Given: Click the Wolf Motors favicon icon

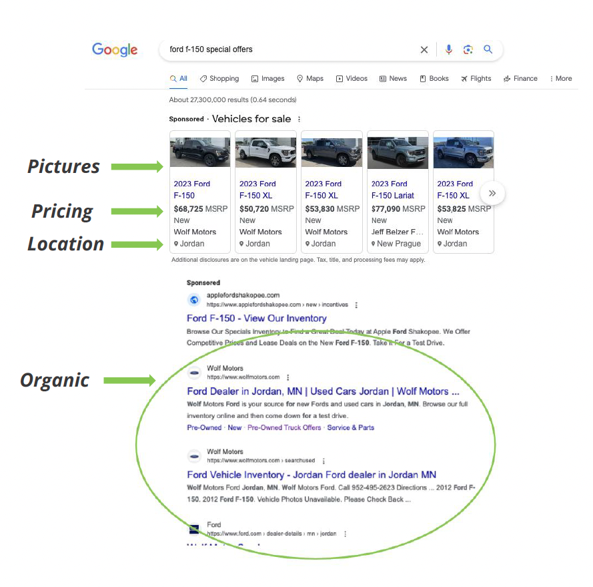Looking at the screenshot, I should click(194, 373).
